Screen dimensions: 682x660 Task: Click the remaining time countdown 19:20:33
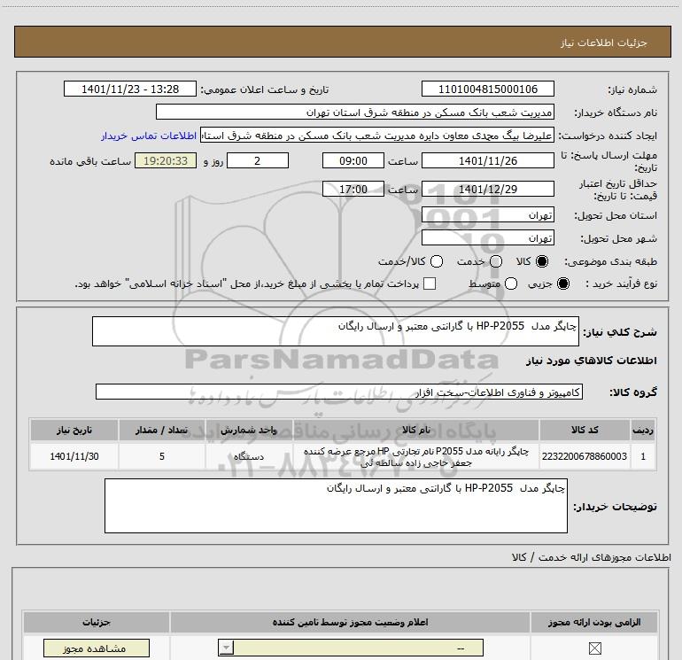tap(166, 160)
